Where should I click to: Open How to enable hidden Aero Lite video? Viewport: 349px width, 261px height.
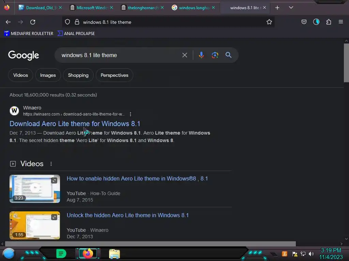click(x=137, y=179)
